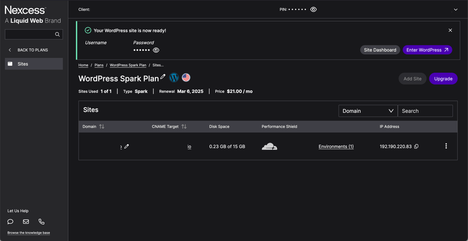468x241 pixels.
Task: Go to Home breadcrumb
Action: [x=83, y=65]
